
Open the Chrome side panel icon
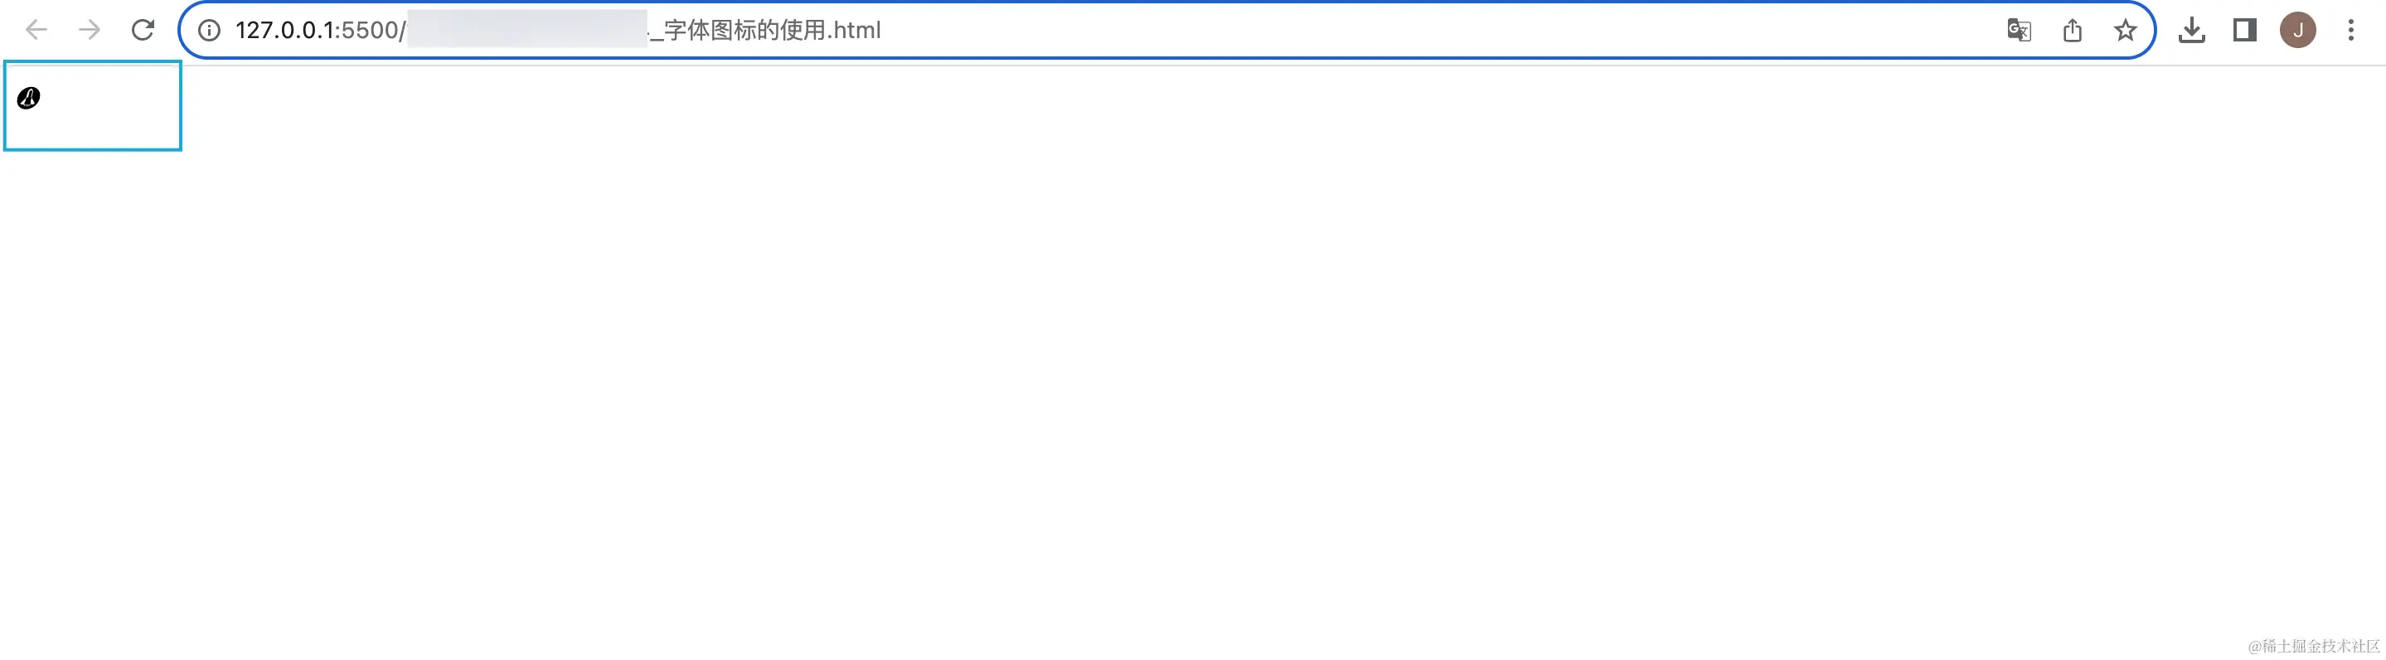[x=2245, y=30]
